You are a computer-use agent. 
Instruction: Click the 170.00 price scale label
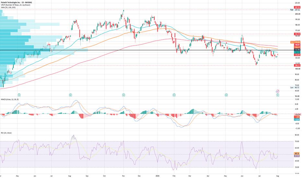click(297, 30)
